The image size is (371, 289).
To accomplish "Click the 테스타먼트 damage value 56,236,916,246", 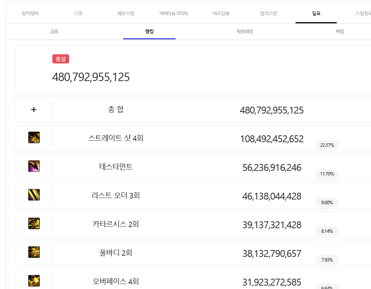I will click(272, 168).
